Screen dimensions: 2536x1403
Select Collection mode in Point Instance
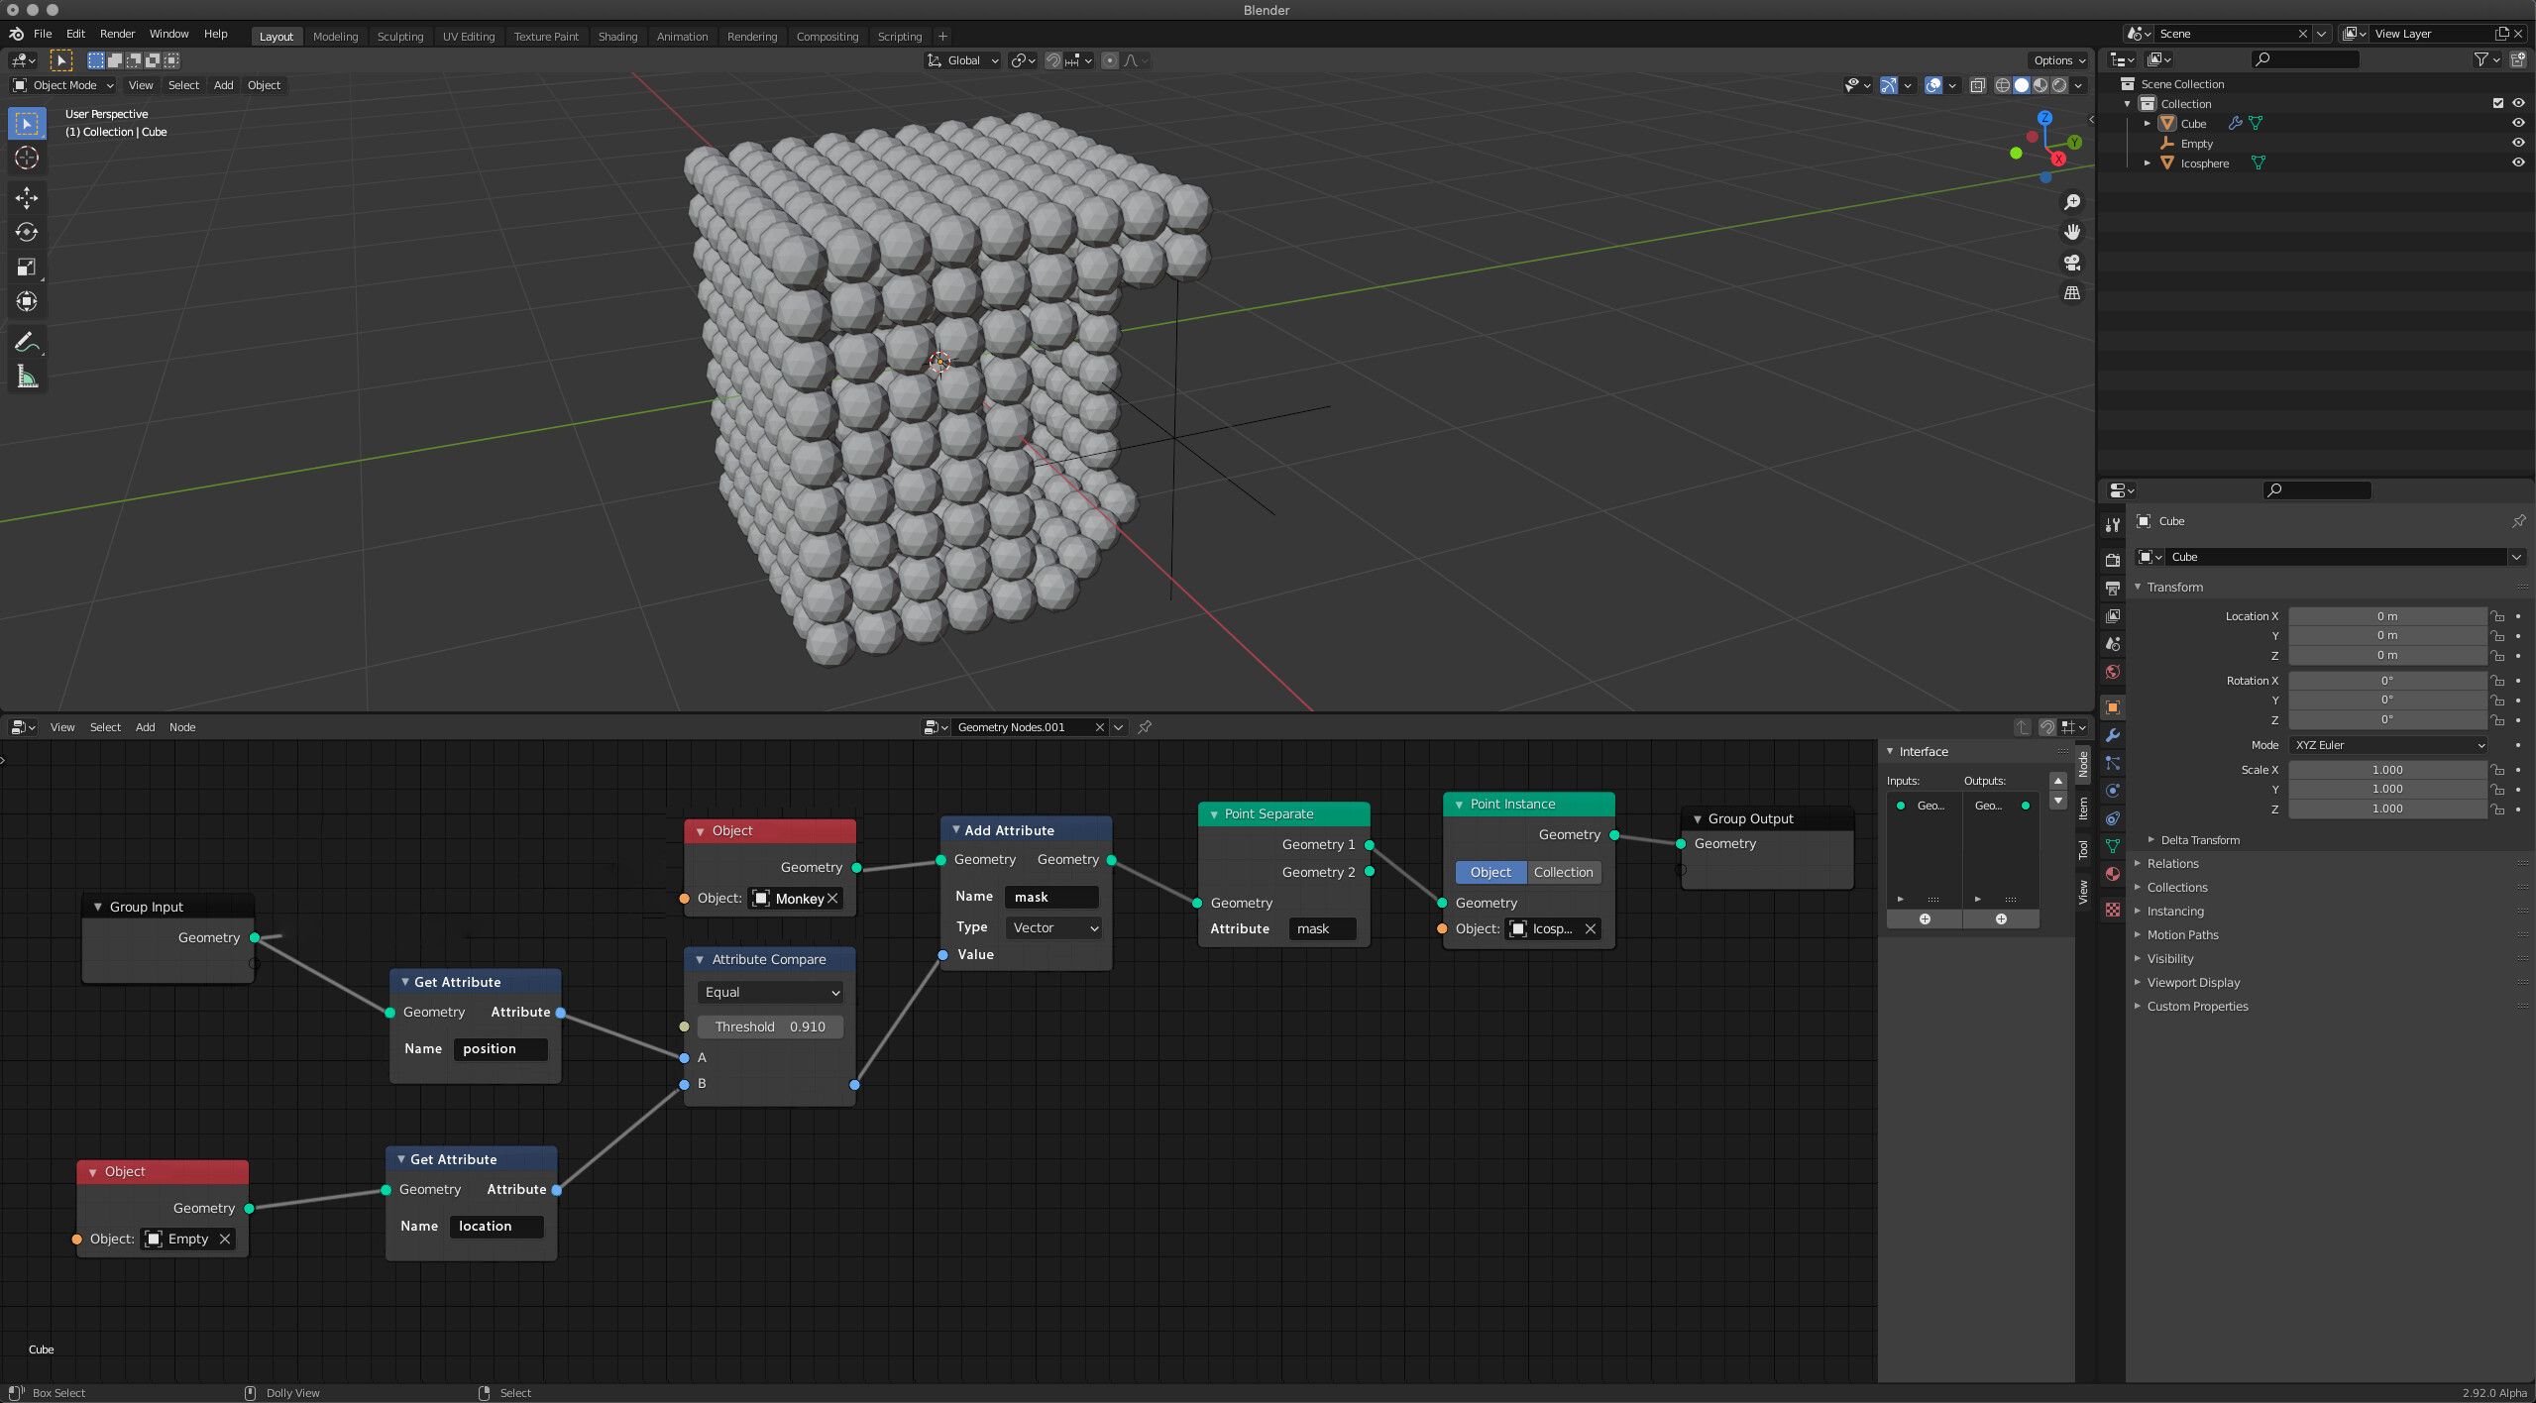[x=1563, y=872]
